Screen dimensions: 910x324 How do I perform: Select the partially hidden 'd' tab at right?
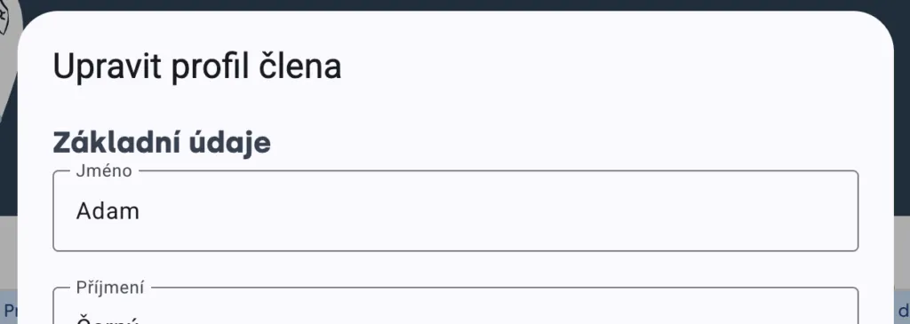click(x=903, y=310)
